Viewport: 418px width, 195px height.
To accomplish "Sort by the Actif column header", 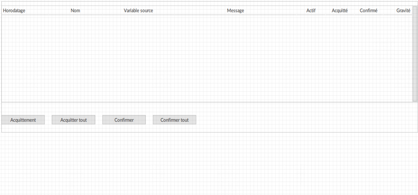I will (x=311, y=11).
